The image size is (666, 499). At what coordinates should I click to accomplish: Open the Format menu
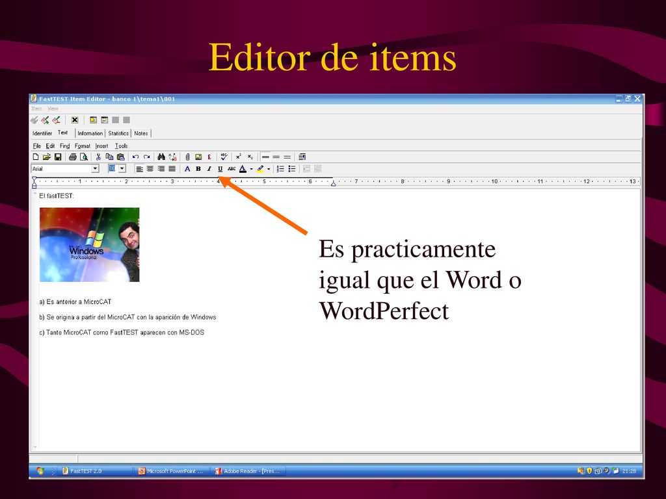83,146
